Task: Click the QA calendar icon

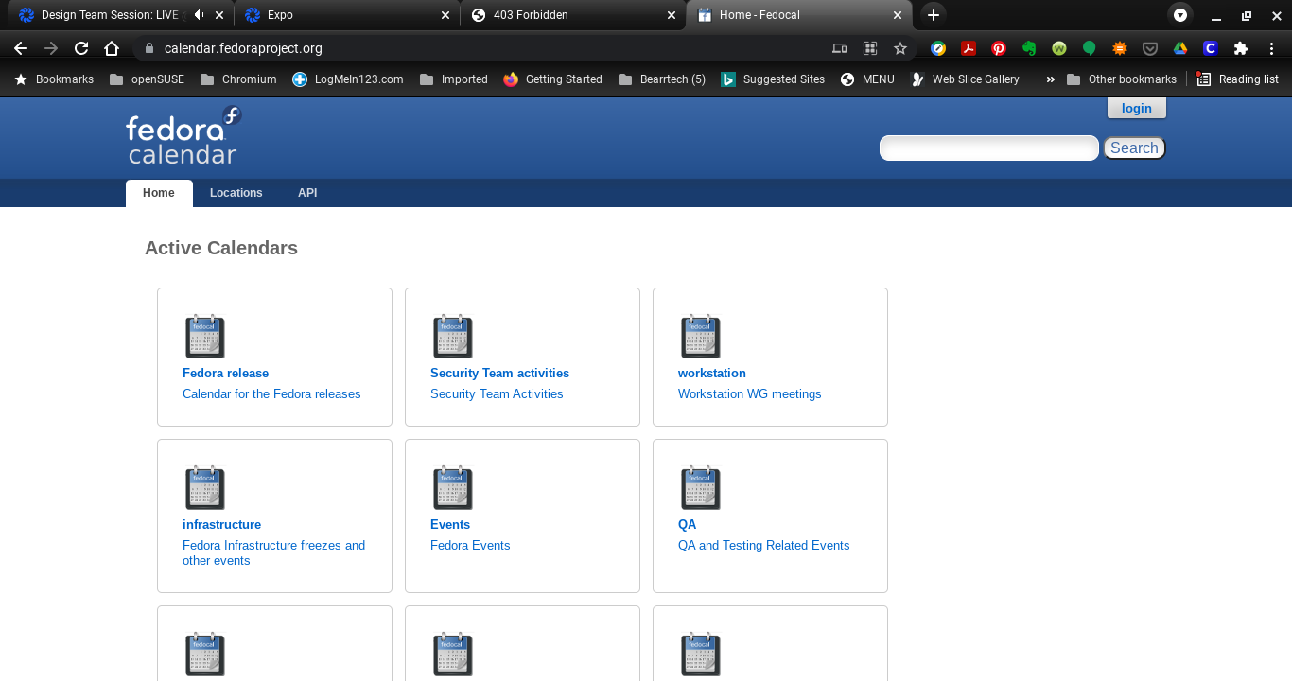Action: click(x=701, y=487)
